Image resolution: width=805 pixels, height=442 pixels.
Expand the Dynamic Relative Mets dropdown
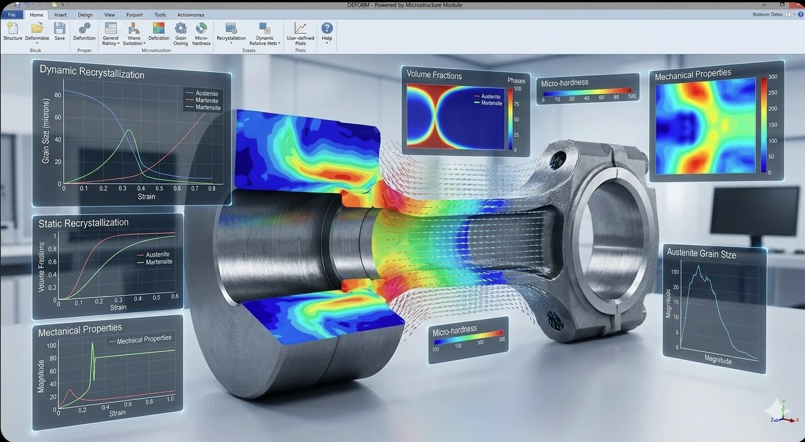(x=279, y=44)
